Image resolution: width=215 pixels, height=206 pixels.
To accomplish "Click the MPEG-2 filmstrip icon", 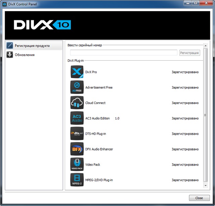I will [77, 180].
